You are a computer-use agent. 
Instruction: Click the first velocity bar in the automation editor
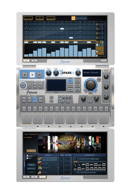26,55
